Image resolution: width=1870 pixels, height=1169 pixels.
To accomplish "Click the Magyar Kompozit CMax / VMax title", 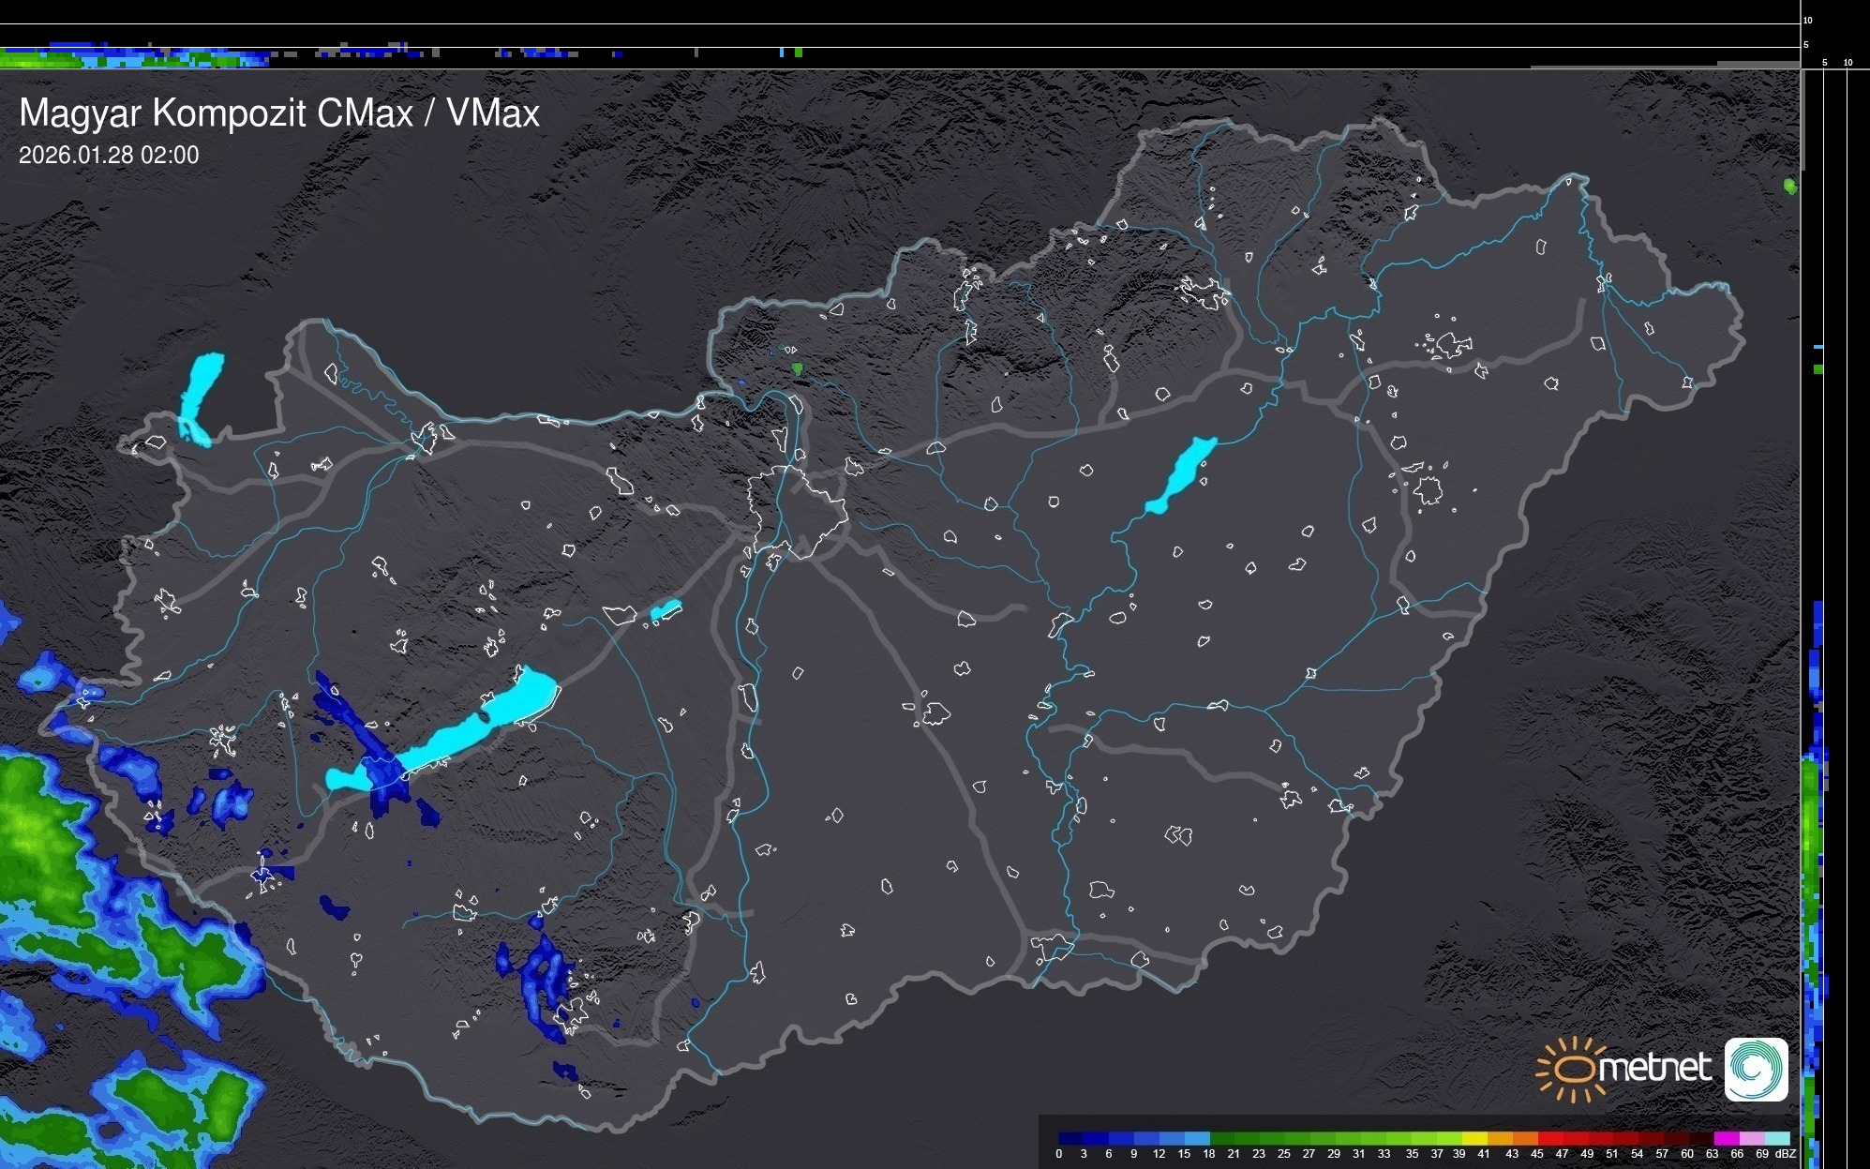I will 279,113.
